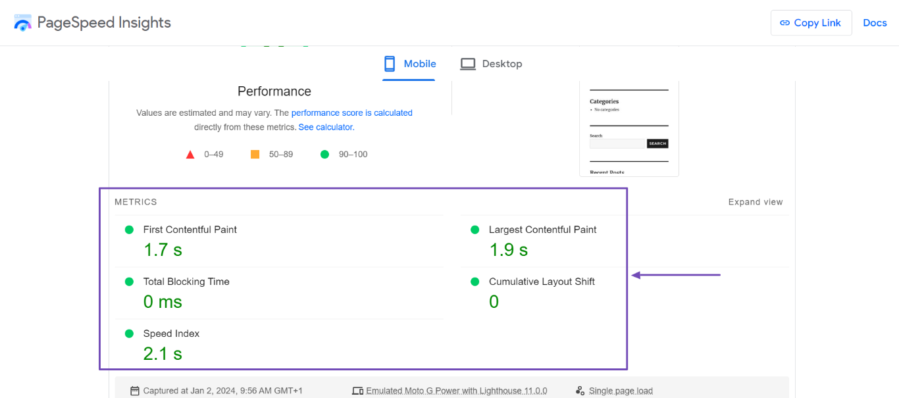Click the performance score is calculated link

point(351,112)
